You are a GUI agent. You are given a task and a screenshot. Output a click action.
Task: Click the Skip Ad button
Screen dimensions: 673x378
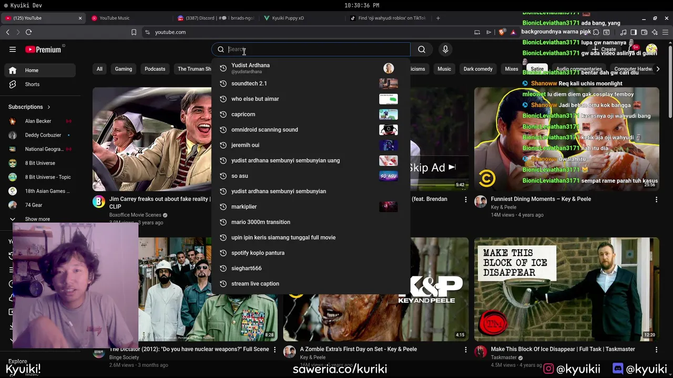pos(432,168)
